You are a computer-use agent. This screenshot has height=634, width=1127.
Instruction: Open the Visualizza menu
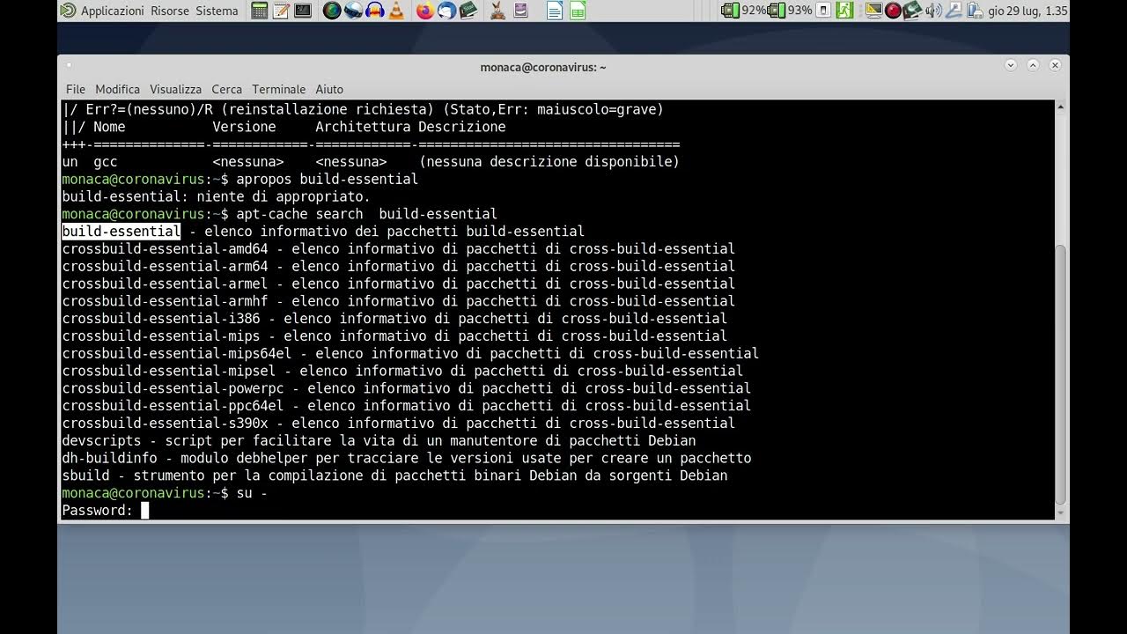point(175,89)
